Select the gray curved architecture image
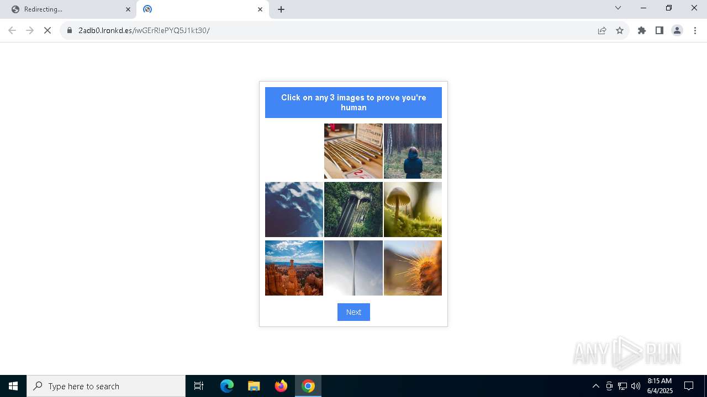Screen dimensions: 707x397 [x=353, y=268]
